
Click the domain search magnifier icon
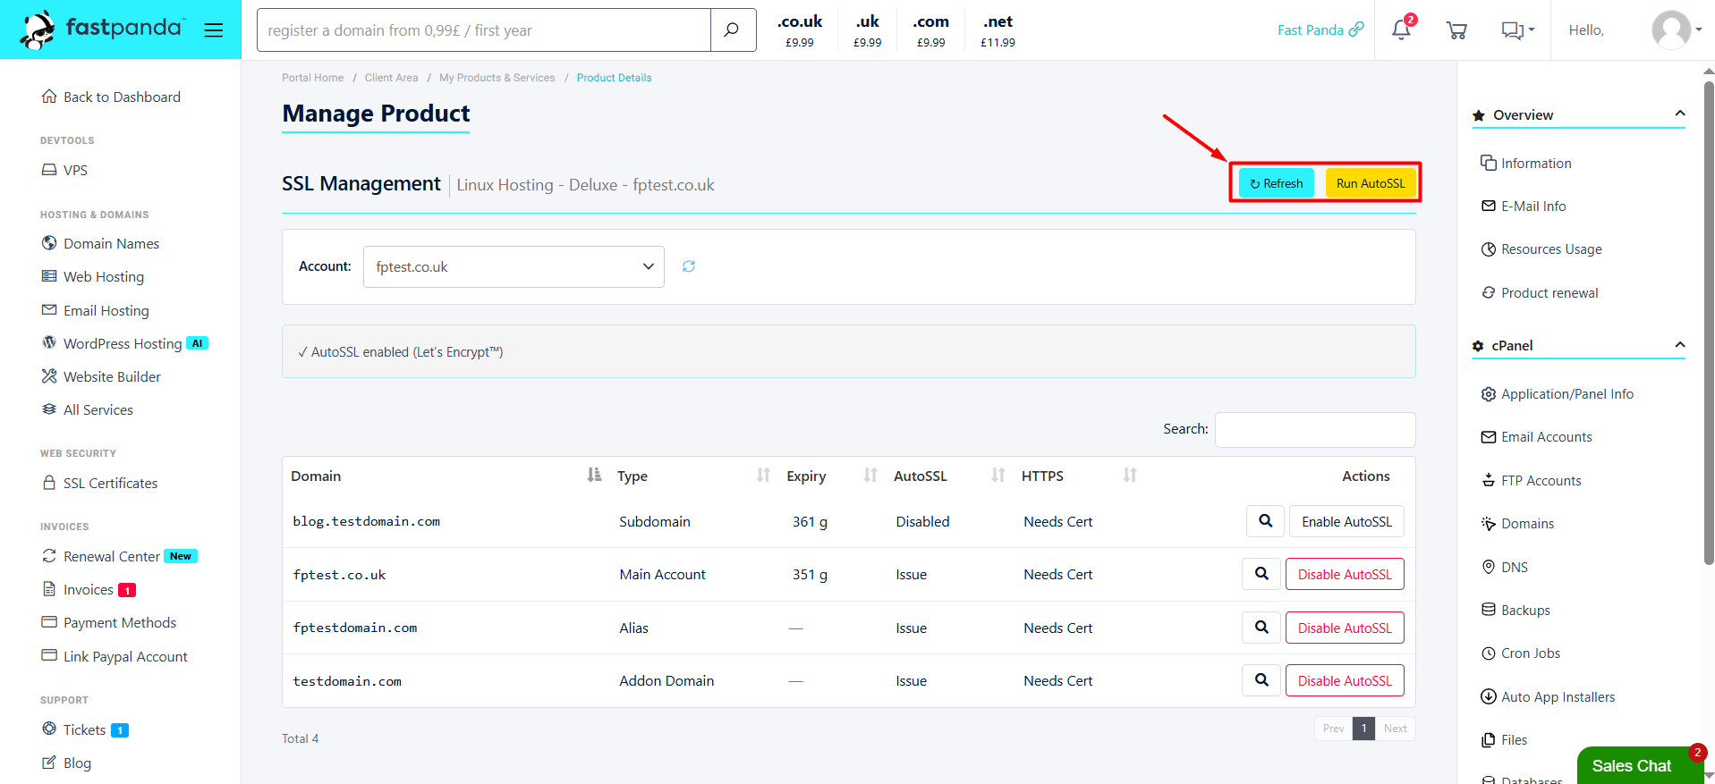coord(732,30)
